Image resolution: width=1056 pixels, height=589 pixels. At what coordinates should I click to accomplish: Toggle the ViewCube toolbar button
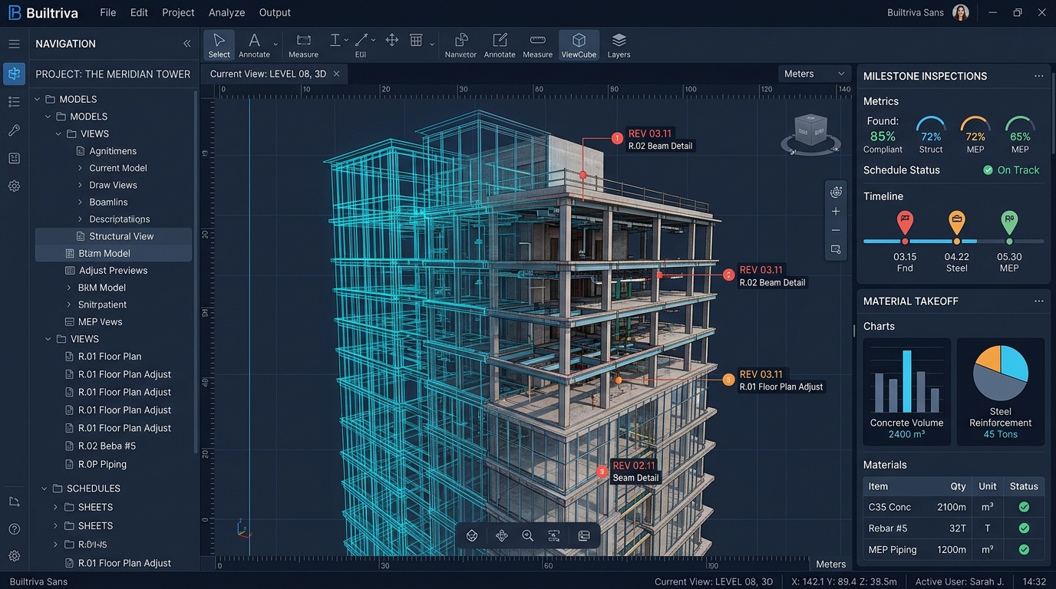[x=579, y=45]
